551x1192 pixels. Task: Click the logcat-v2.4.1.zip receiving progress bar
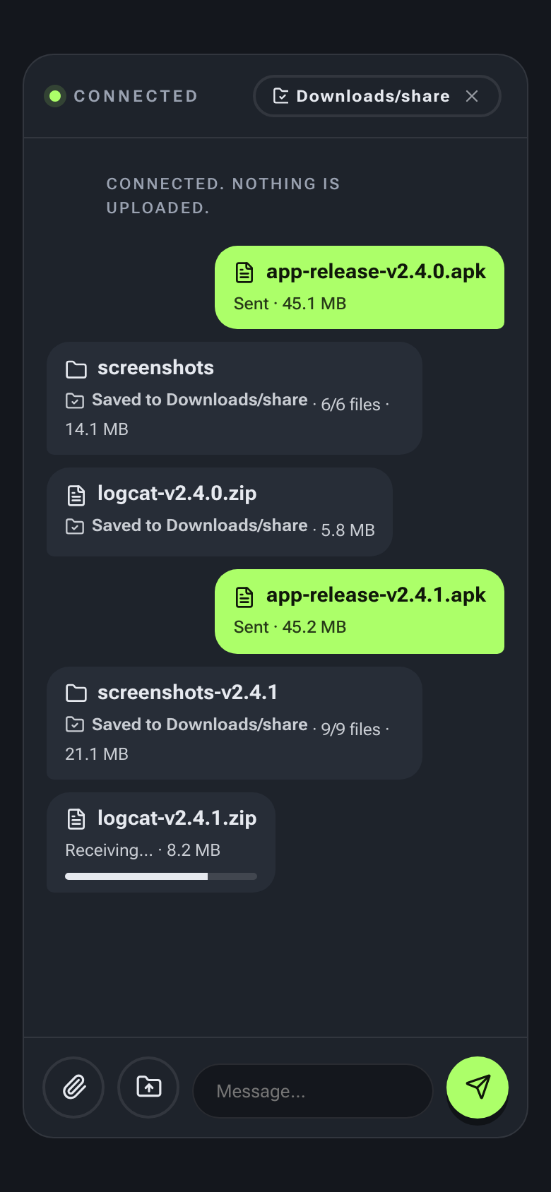coord(161,876)
